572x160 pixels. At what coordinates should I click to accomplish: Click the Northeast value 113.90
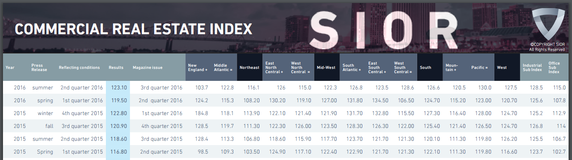(x=252, y=113)
